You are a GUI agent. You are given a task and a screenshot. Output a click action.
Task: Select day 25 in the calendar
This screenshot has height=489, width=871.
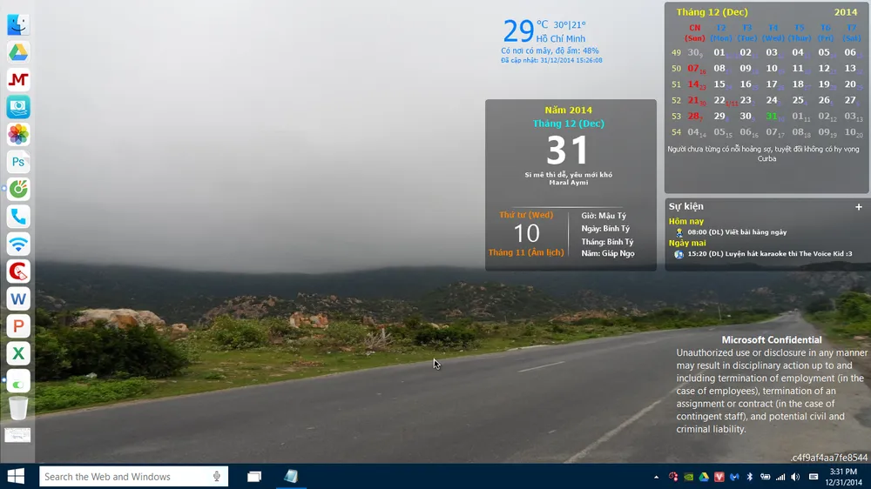click(x=798, y=100)
